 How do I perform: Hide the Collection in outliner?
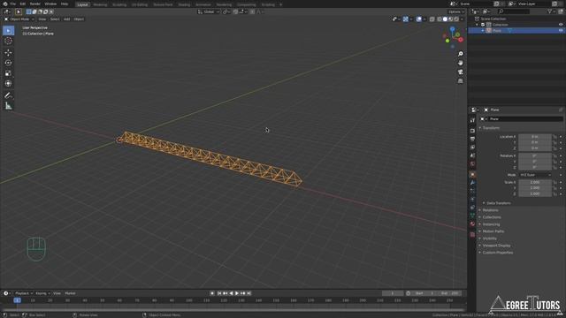pyautogui.click(x=561, y=25)
